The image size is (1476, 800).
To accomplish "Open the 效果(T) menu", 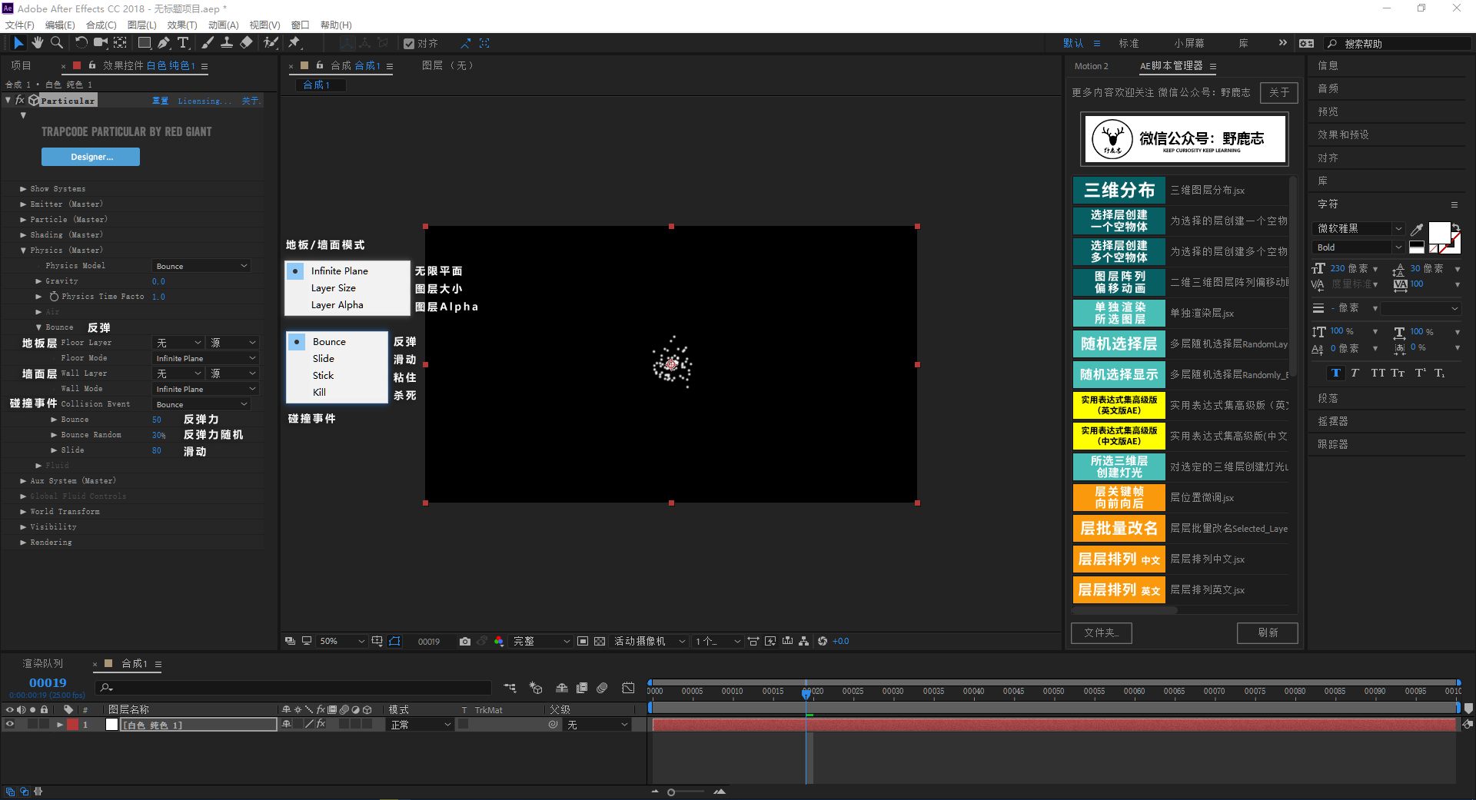I will click(x=182, y=25).
